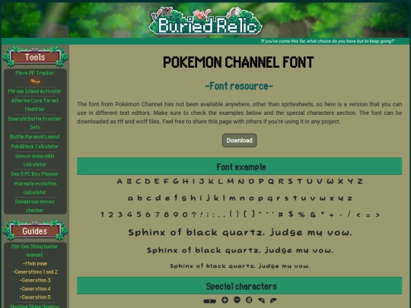This screenshot has height=308, width=411.
Task: Click the B button special character icon
Action: (249, 300)
